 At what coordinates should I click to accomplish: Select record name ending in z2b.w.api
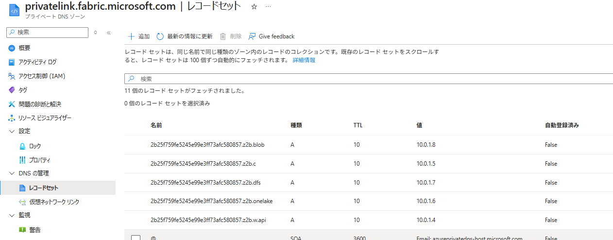208,220
